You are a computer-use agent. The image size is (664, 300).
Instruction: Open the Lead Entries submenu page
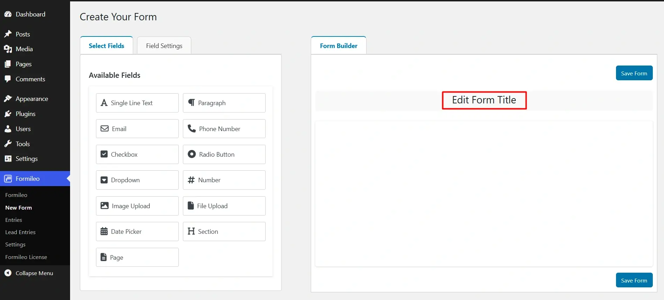point(20,232)
